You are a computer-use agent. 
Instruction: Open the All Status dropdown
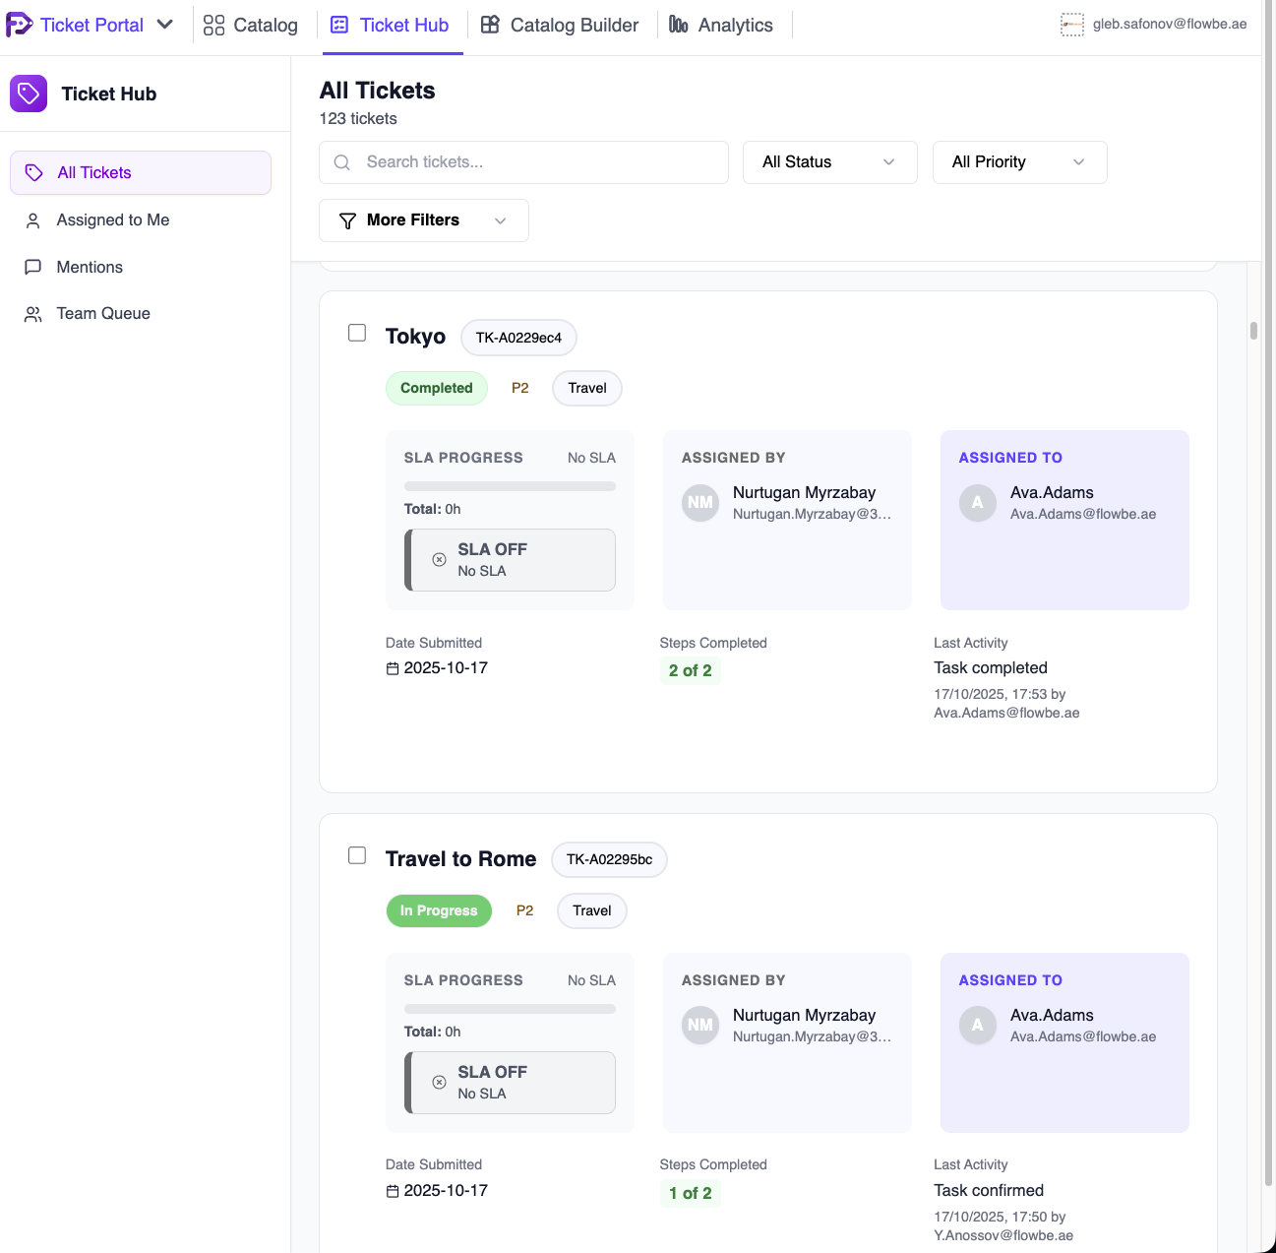[x=829, y=162]
